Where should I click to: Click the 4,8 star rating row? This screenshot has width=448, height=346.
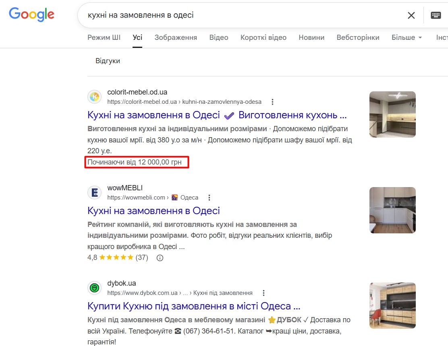[x=118, y=257]
